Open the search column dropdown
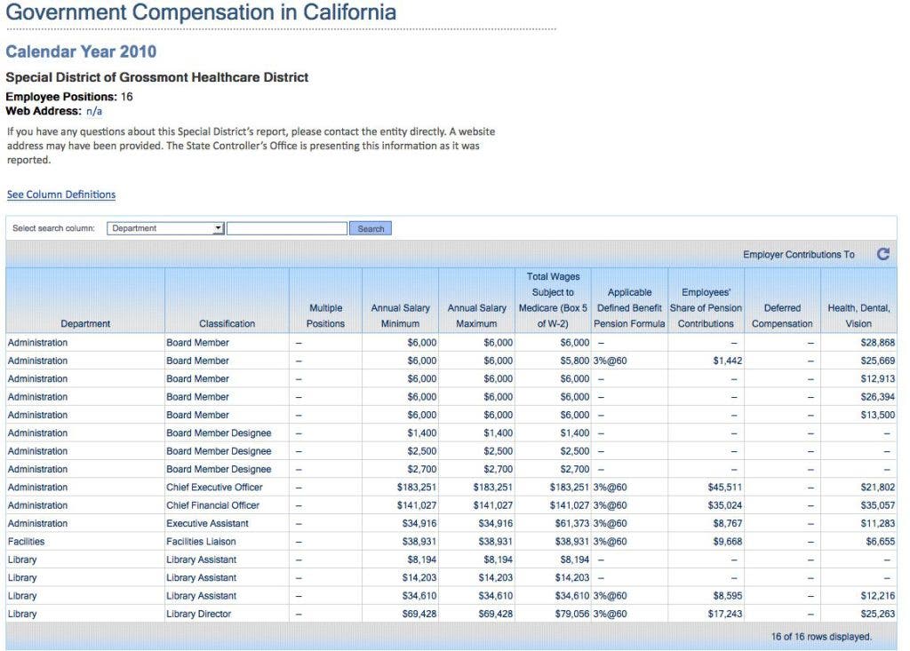This screenshot has width=910, height=651. click(165, 228)
